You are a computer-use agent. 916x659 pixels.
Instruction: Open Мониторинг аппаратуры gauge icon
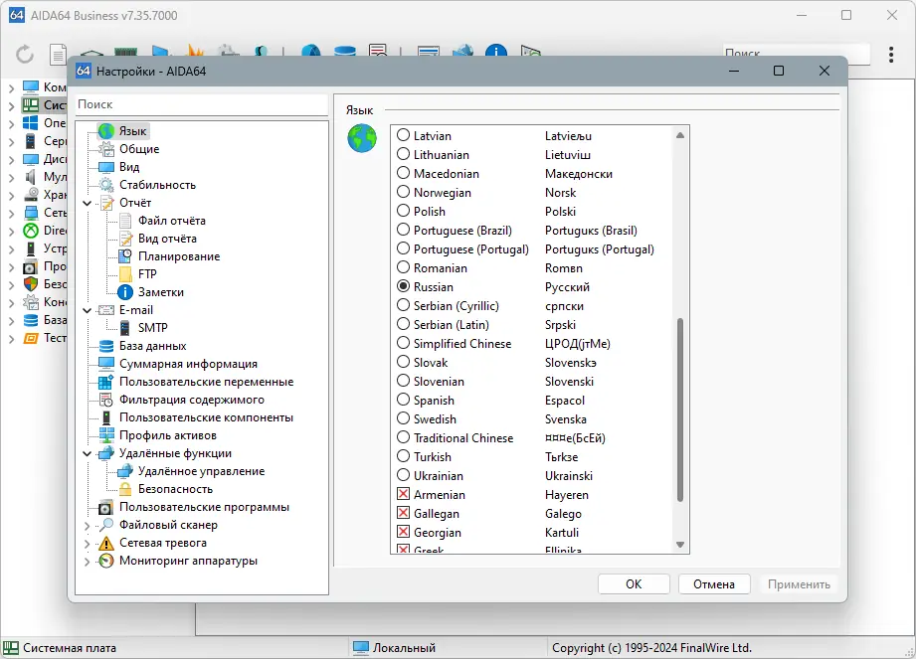tap(105, 561)
